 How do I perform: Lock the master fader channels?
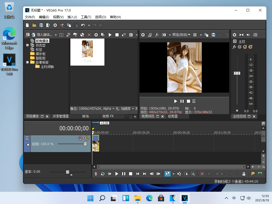[237, 110]
